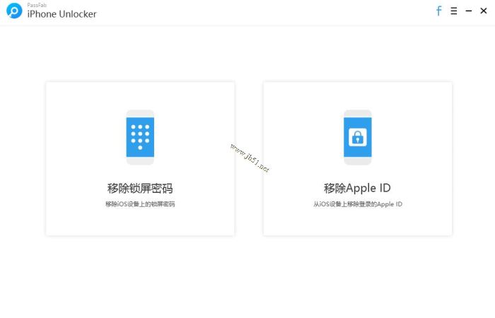Click the iPhone Unlocker title text

[62, 14]
